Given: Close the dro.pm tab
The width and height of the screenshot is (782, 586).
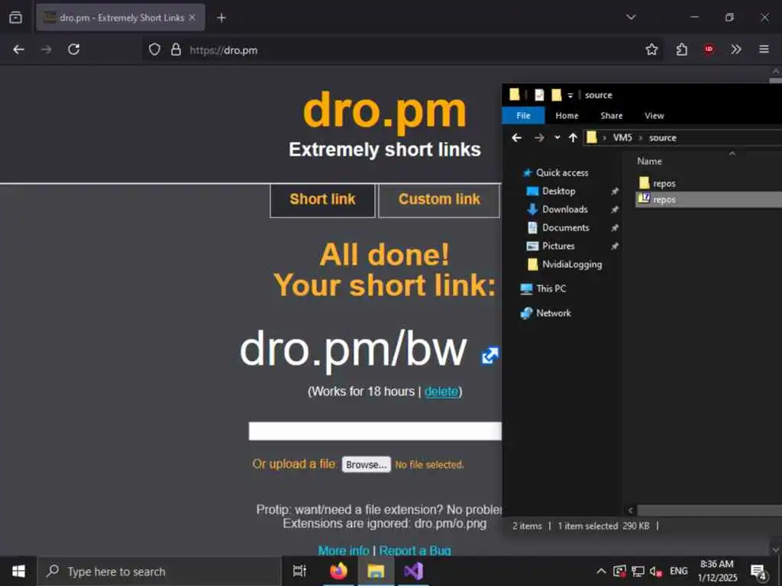Looking at the screenshot, I should pos(192,18).
